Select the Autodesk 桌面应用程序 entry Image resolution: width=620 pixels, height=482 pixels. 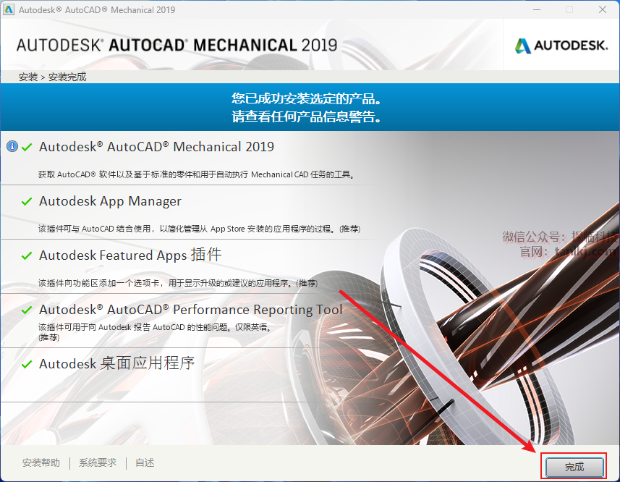pos(116,364)
